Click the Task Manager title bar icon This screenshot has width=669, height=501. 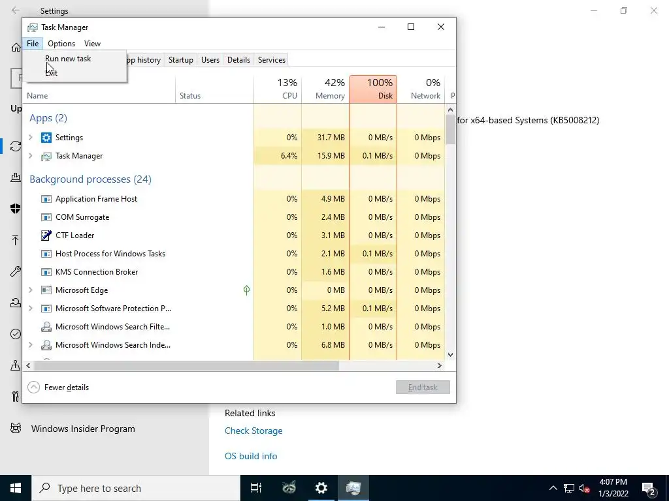click(x=33, y=27)
